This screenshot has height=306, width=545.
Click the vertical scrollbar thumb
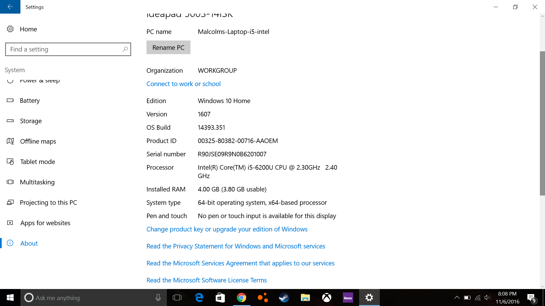tap(542, 123)
